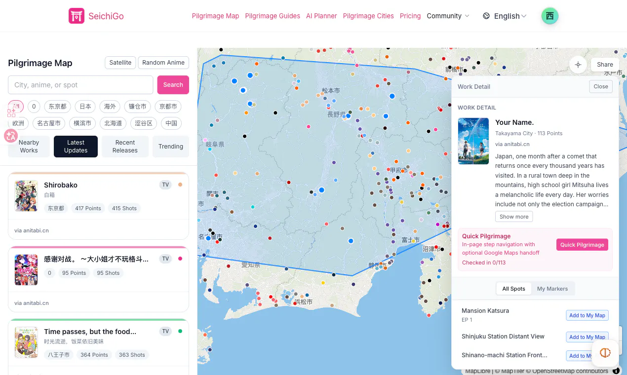Screen dimensions: 627x375
Task: Click the TV badge on Time passes card
Action: 165,331
